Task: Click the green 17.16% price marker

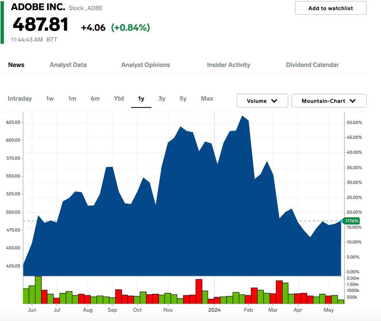Action: pos(351,221)
